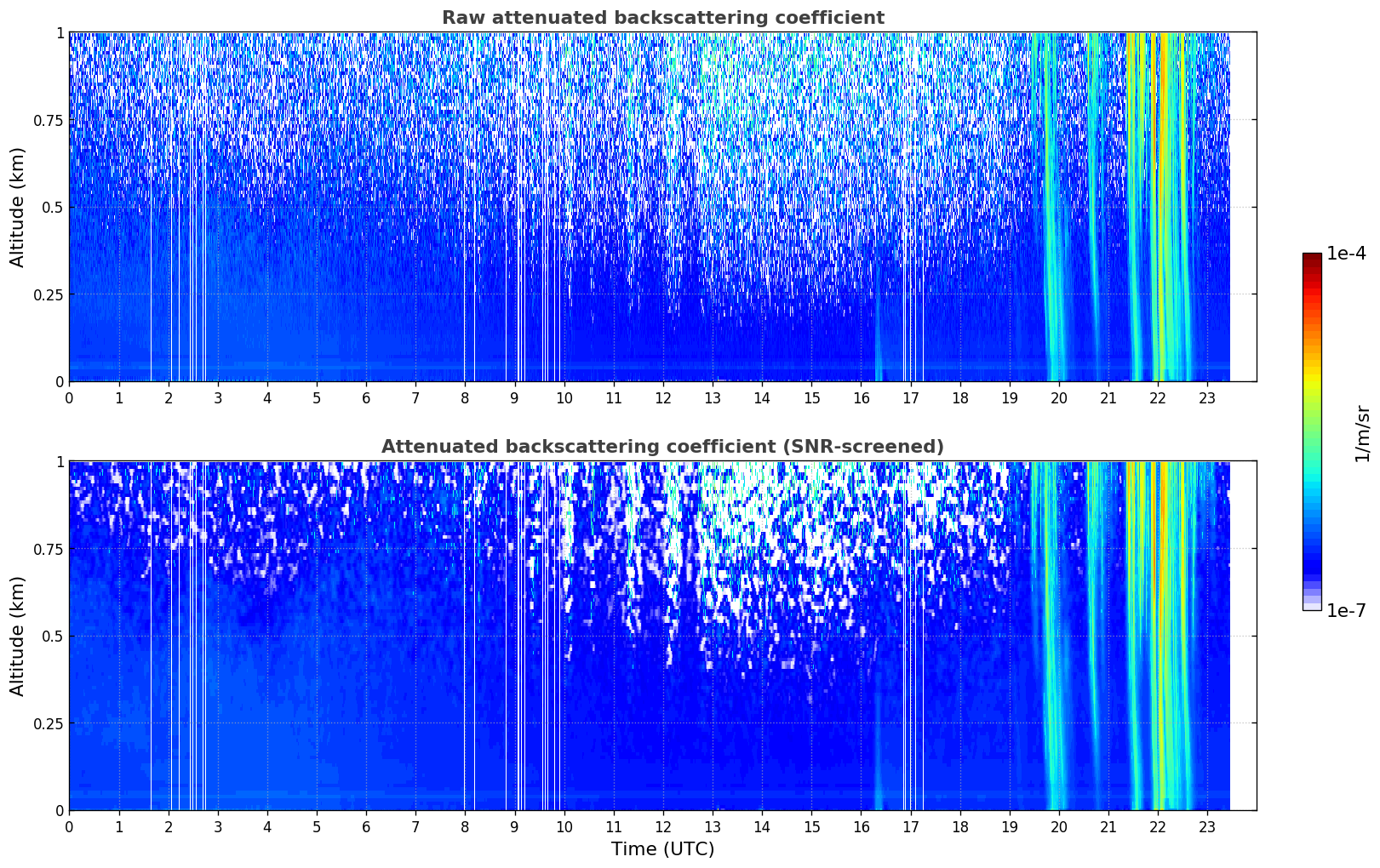This screenshot has width=1380, height=868.
Task: Click the '0.5' altitude tick in top plot
Action: click(53, 207)
